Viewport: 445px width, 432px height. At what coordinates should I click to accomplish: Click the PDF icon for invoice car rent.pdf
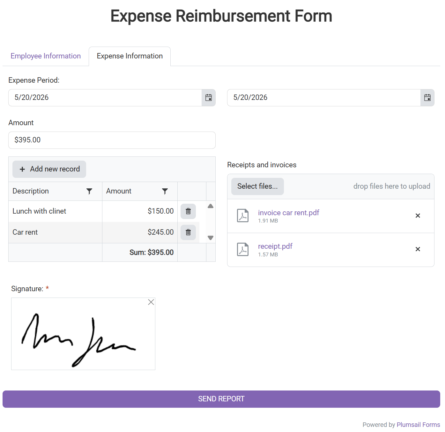point(243,216)
